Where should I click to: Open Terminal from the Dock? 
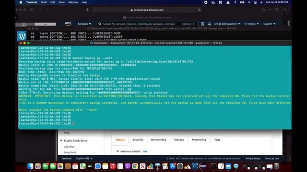213,166
